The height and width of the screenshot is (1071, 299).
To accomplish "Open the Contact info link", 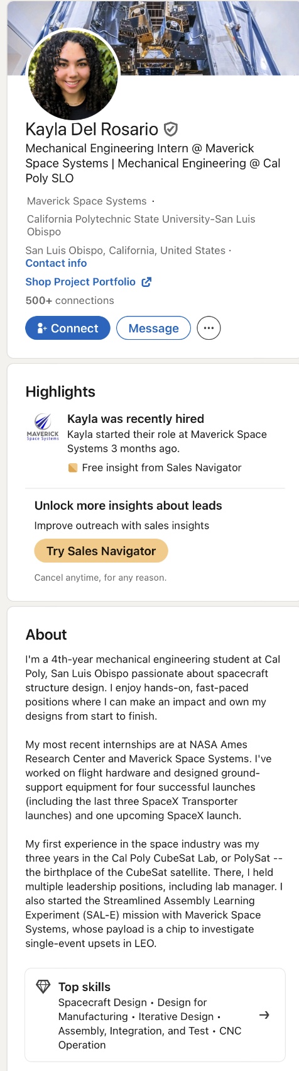I will tap(56, 263).
